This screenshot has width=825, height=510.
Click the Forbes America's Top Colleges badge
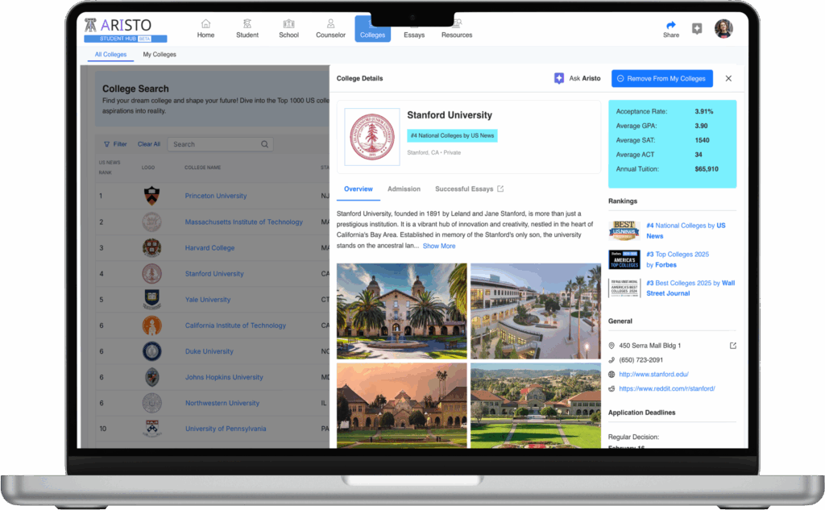tap(624, 259)
